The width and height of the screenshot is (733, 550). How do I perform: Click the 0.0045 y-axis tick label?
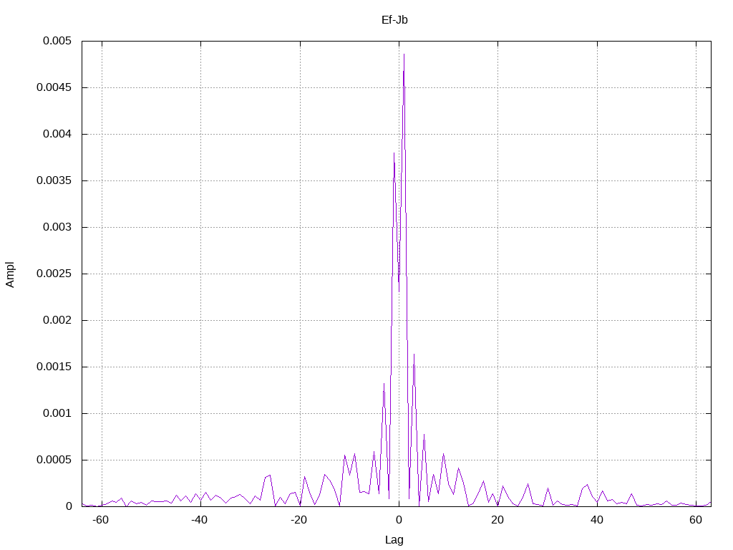[x=54, y=87]
